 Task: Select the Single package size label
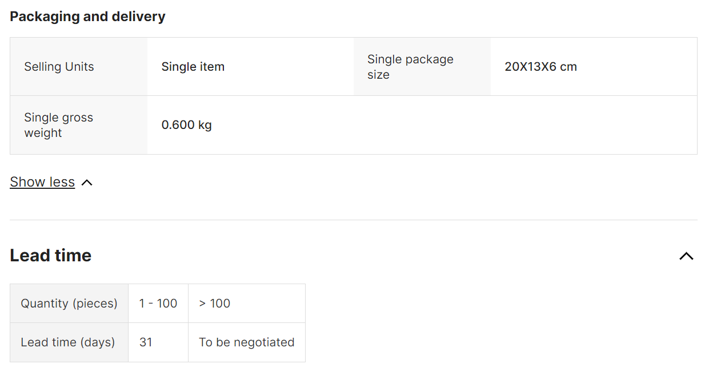coord(410,67)
